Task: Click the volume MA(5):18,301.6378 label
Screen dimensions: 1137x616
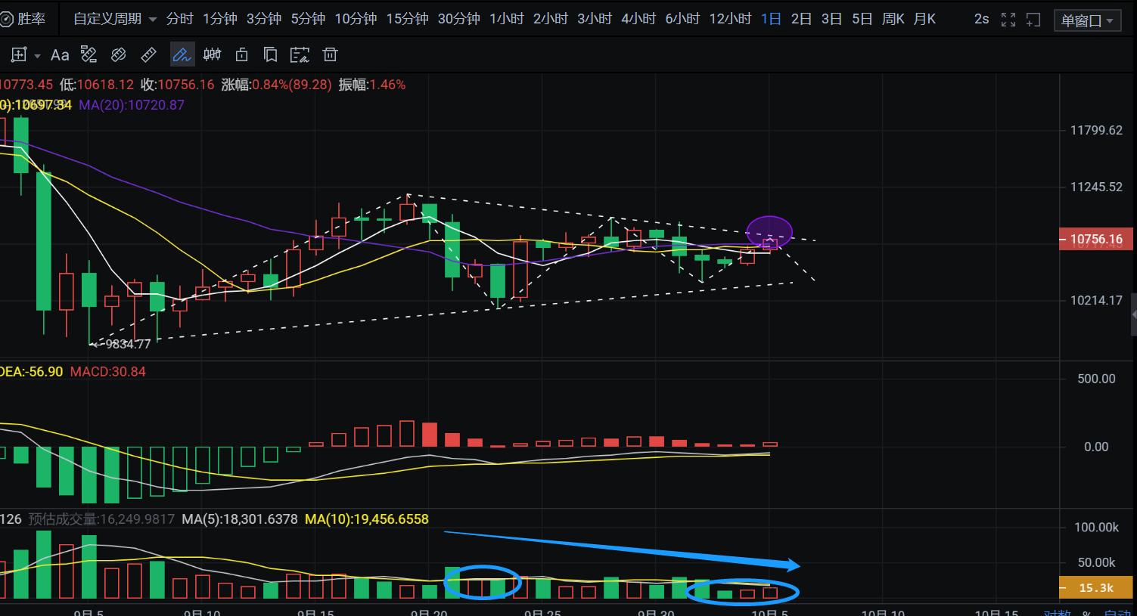Action: point(240,519)
